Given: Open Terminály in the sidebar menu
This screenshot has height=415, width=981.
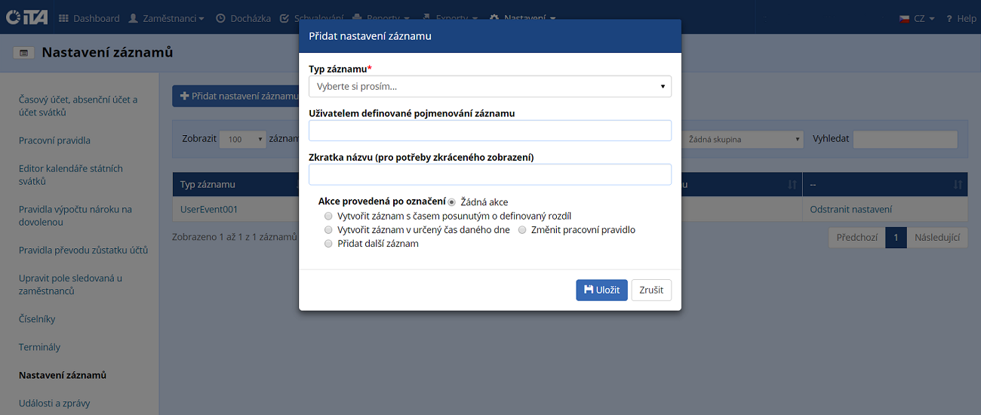Looking at the screenshot, I should (39, 347).
